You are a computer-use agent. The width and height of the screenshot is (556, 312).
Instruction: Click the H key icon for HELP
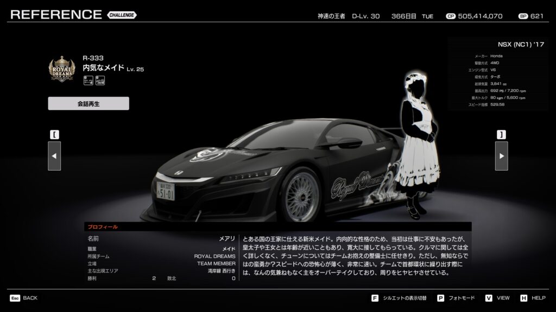[523, 298]
